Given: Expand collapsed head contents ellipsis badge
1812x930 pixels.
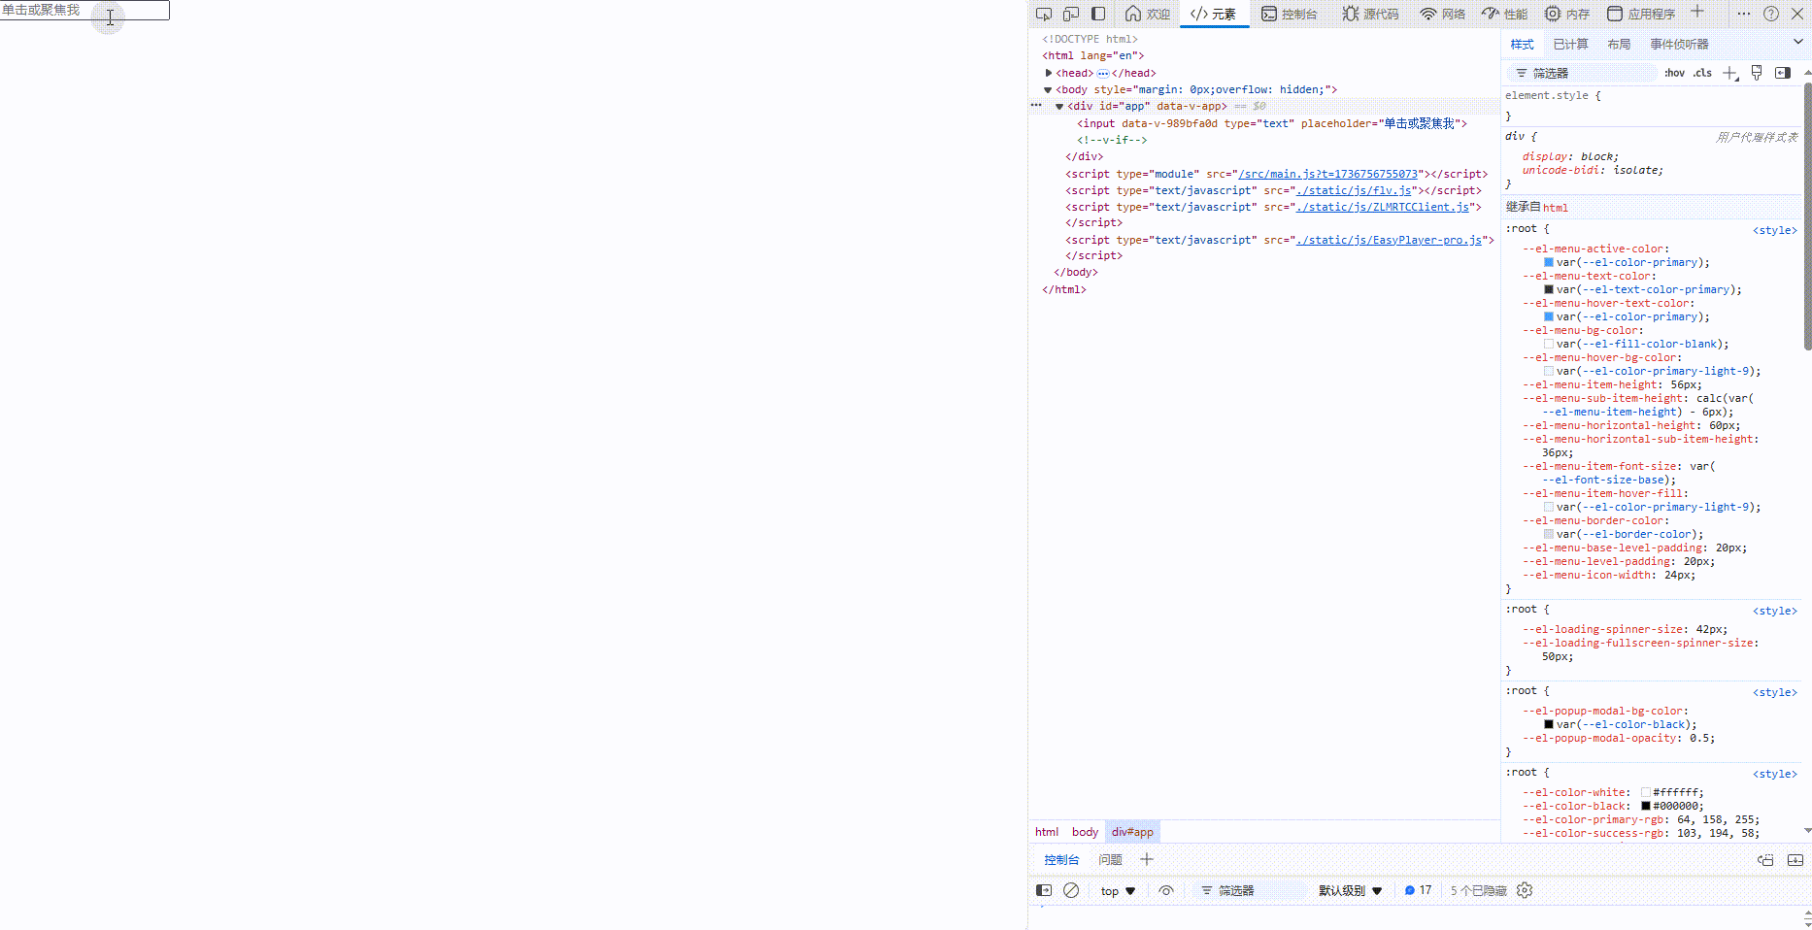Looking at the screenshot, I should pos(1103,73).
